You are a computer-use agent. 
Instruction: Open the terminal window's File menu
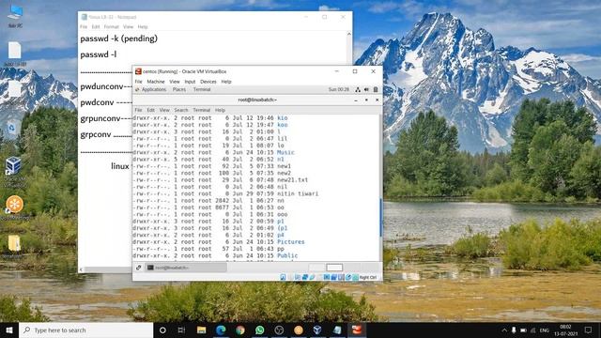coord(138,110)
